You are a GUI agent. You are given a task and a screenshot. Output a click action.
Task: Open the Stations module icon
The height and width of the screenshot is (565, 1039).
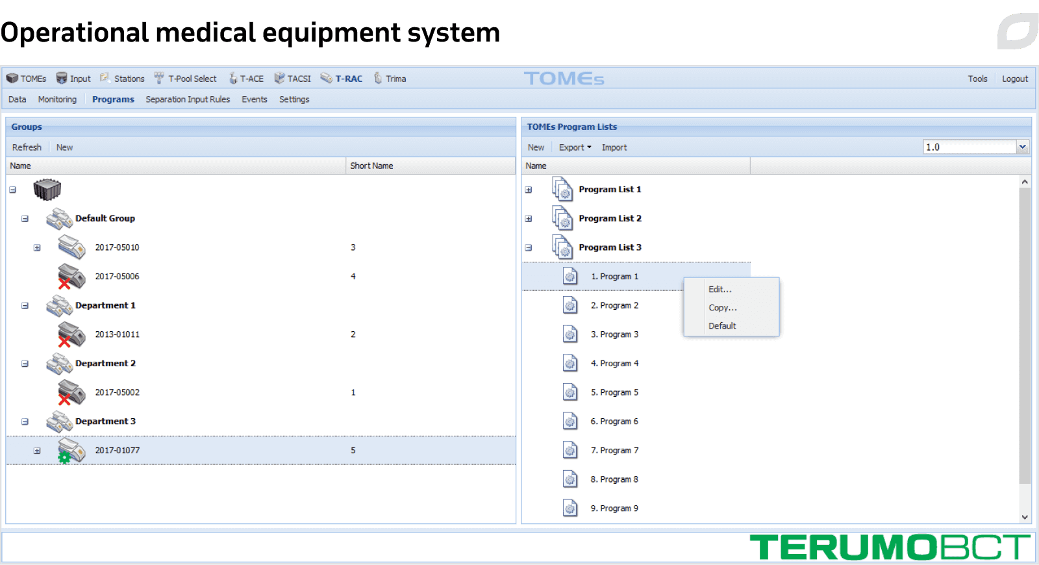point(105,78)
